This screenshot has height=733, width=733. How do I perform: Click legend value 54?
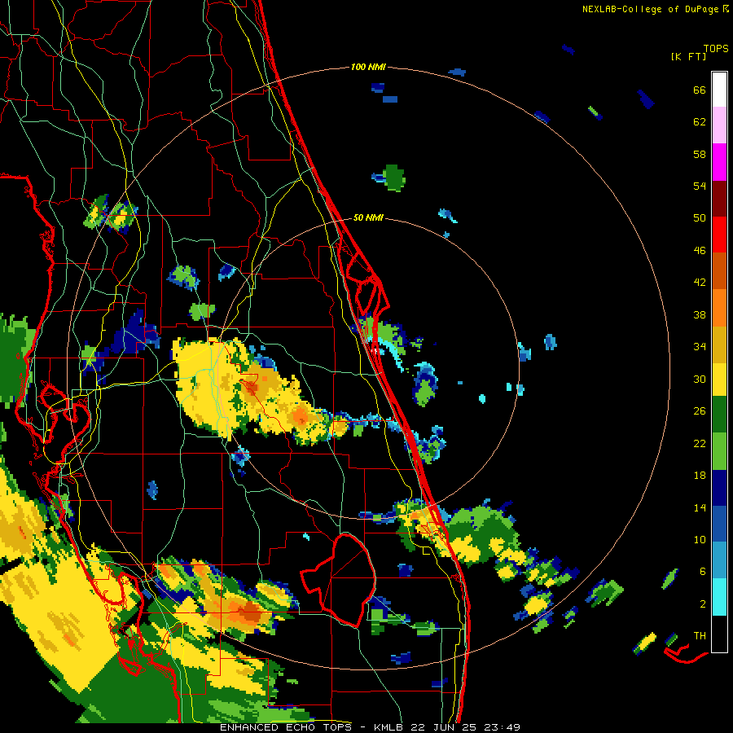pyautogui.click(x=700, y=186)
